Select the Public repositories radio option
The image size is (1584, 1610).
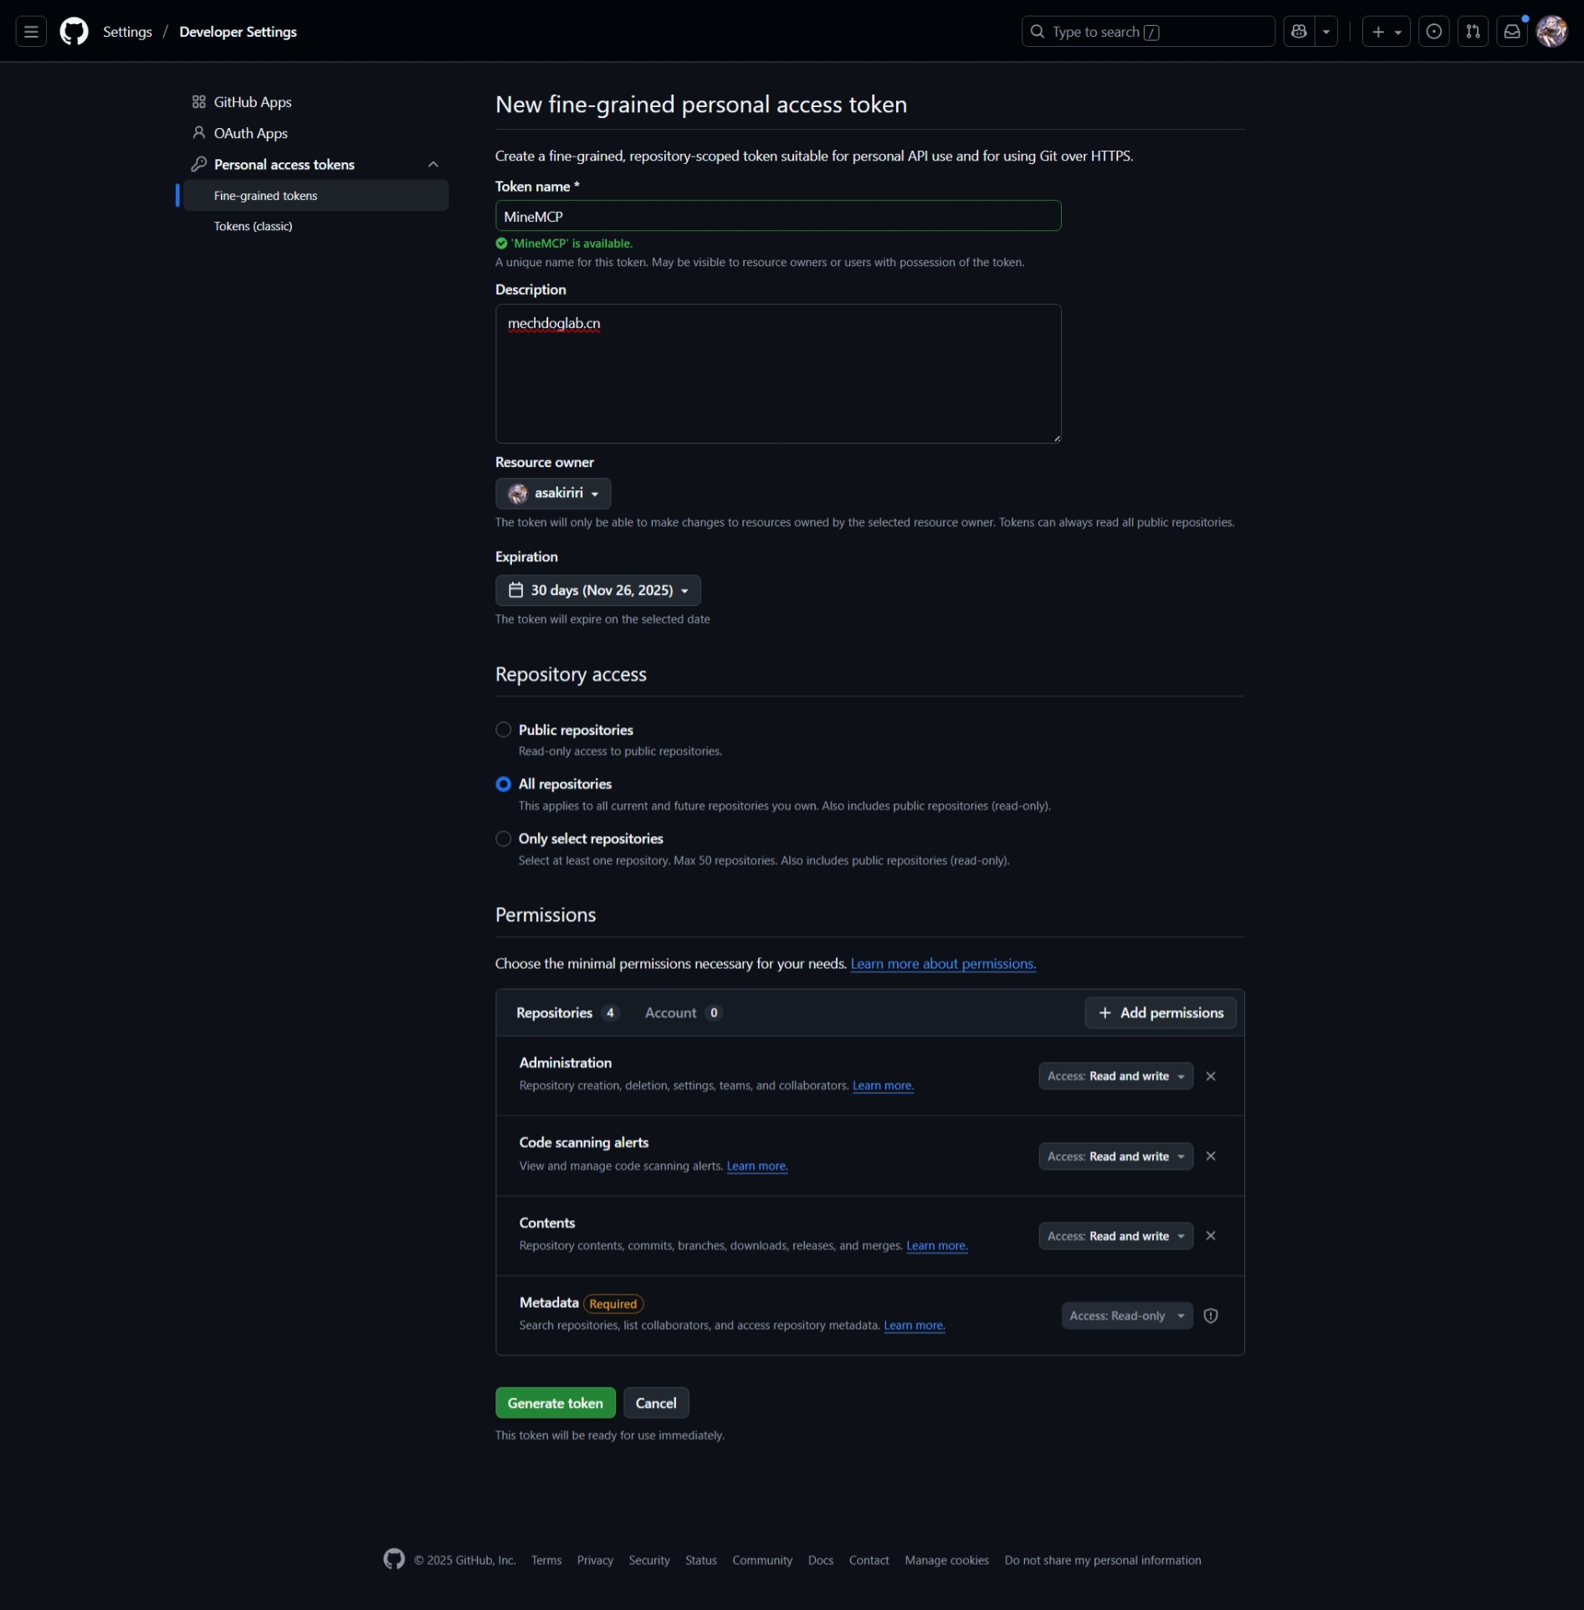point(503,730)
